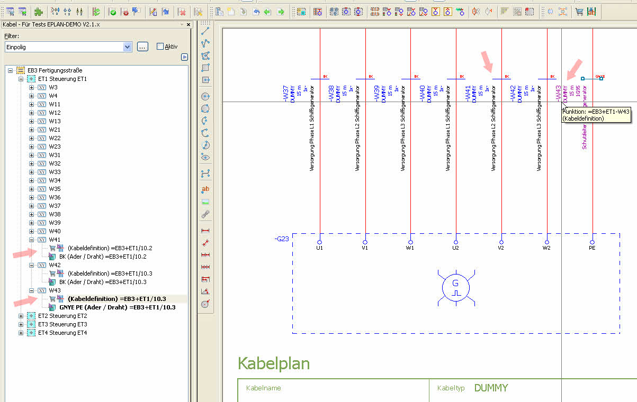637x402 pixels.
Task: Select the polygon drawing tool
Action: pyautogui.click(x=205, y=56)
